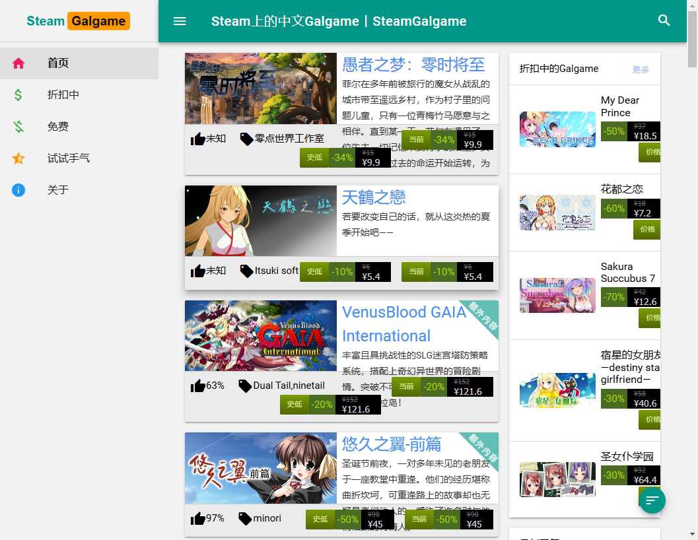The height and width of the screenshot is (540, 698).
Task: Open 悠久之翼-前篇 title link
Action: [392, 444]
